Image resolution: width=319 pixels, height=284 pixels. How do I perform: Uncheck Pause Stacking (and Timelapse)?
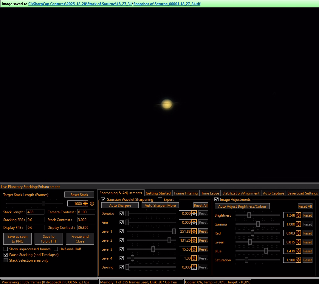(x=6, y=255)
